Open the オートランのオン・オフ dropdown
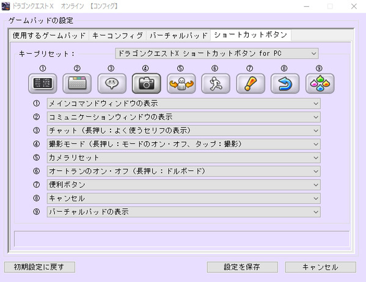 184,171
